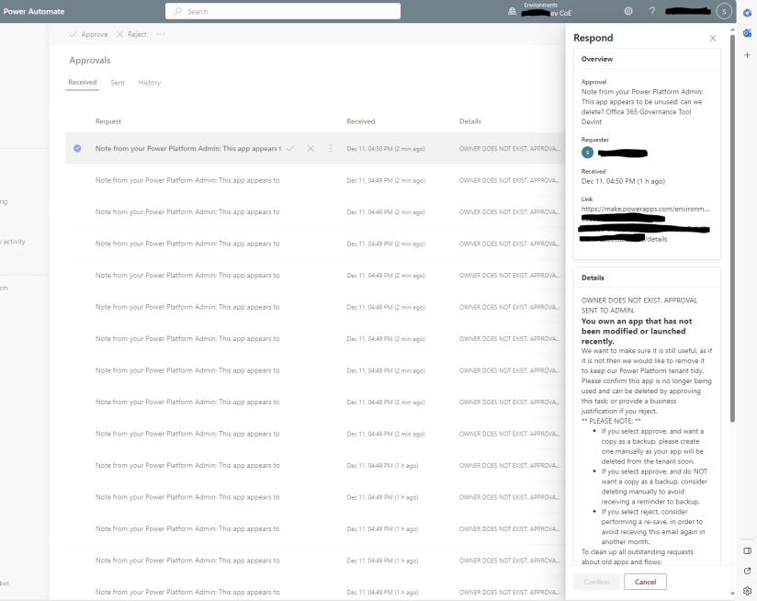The height and width of the screenshot is (601, 757).
Task: Open the Outlook icon in browser sidebar
Action: coord(748,33)
